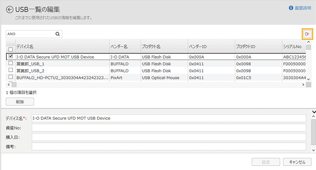Click the PixArt vendor cell
This screenshot has width=316, height=170.
(x=125, y=78)
